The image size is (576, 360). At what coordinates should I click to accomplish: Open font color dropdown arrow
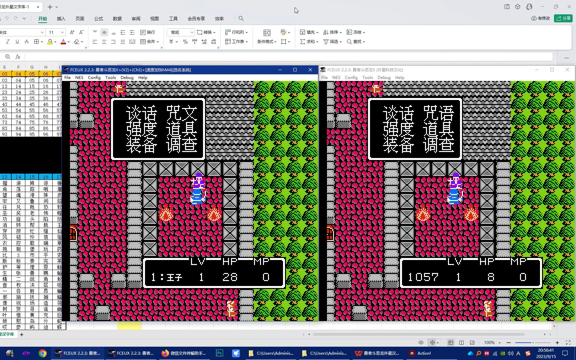tap(69, 42)
